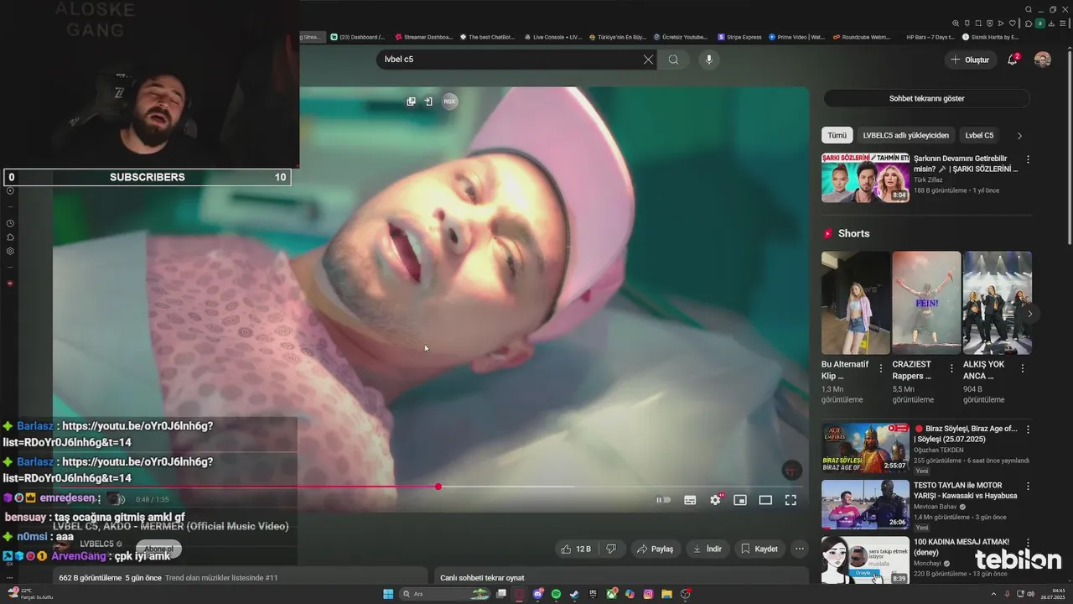
Task: Download the video with İndir
Action: 708,549
